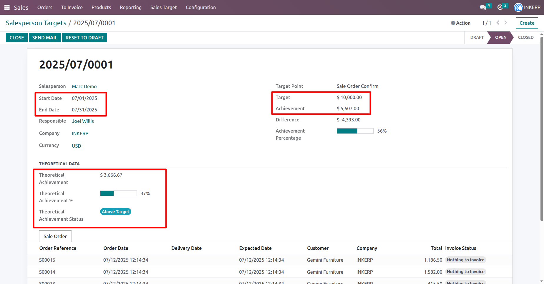Go back to Salesperson Targets breadcrumb
This screenshot has height=284, width=544.
36,23
